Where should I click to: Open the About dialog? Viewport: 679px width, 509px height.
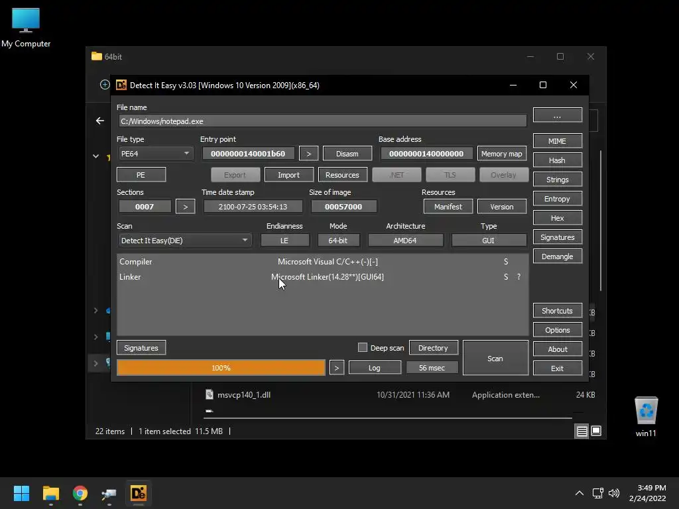click(x=557, y=349)
